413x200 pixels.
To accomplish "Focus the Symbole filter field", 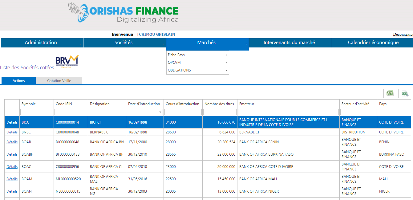I will point(36,112).
